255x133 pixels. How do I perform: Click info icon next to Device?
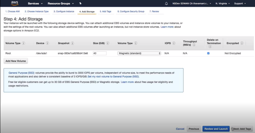[x=47, y=43]
